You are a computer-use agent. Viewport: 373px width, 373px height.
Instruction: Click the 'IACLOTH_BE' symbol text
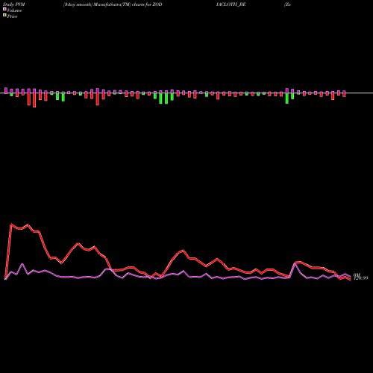[x=231, y=4]
